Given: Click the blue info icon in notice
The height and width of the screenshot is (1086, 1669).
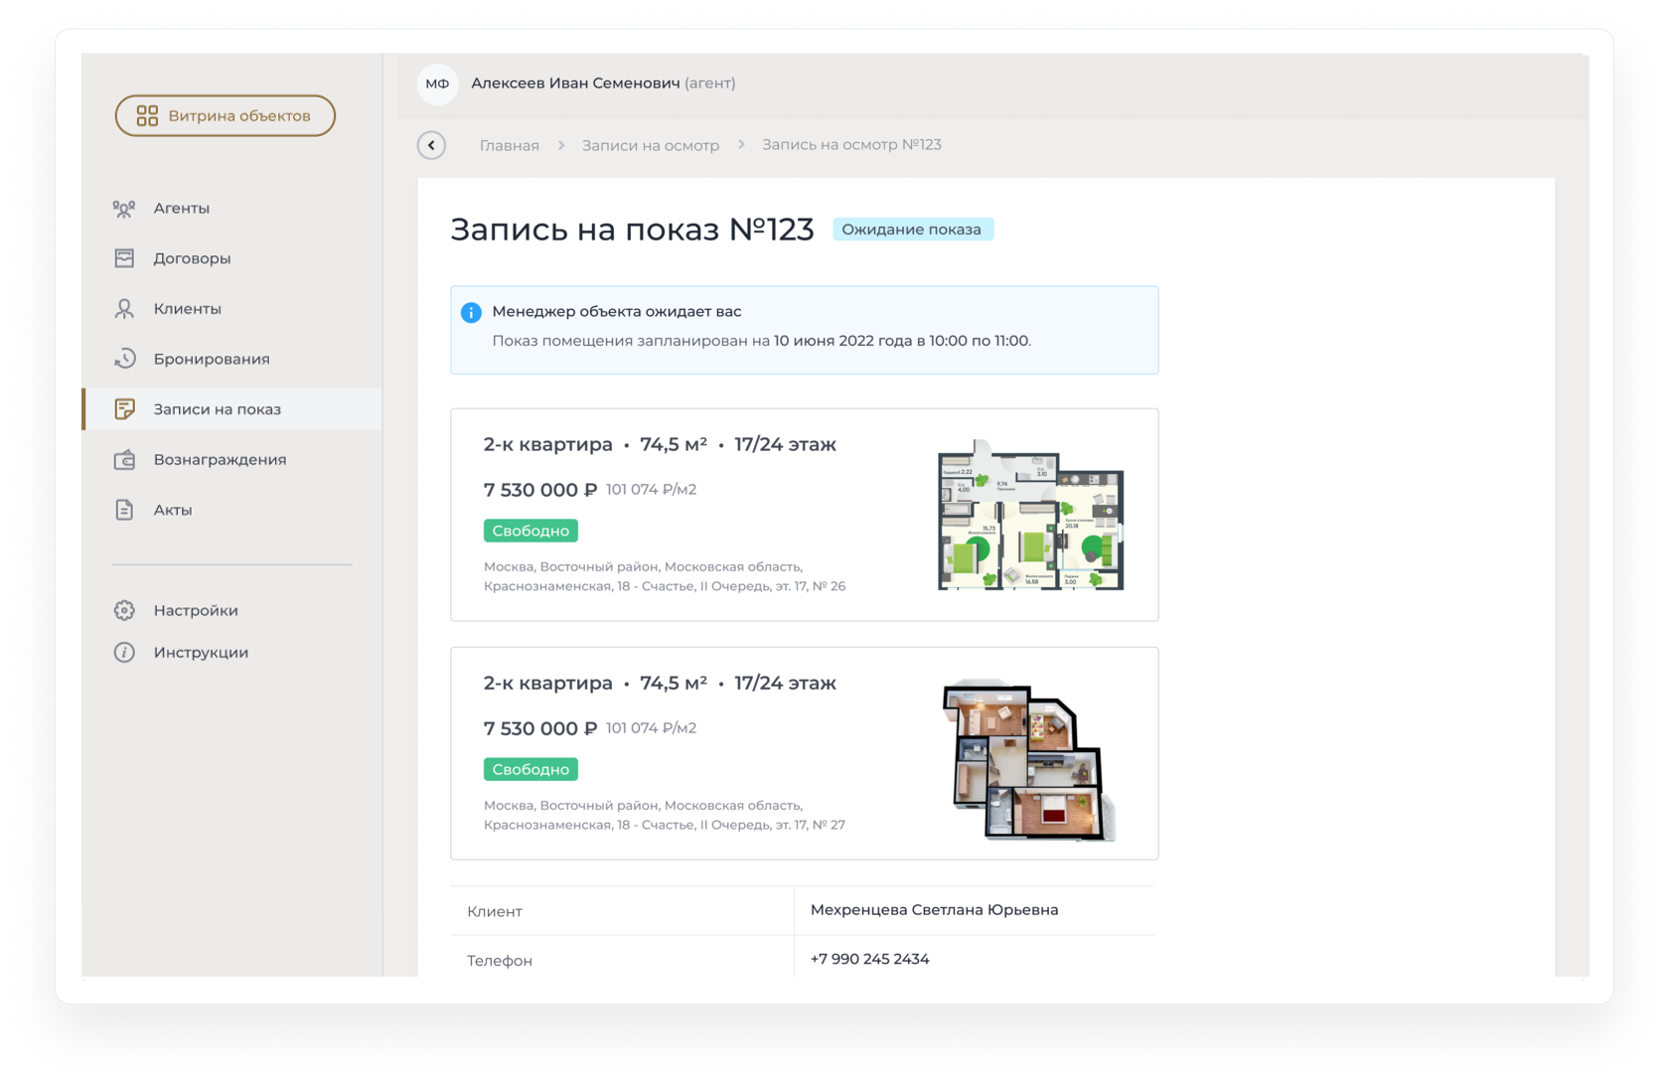Looking at the screenshot, I should 471,313.
